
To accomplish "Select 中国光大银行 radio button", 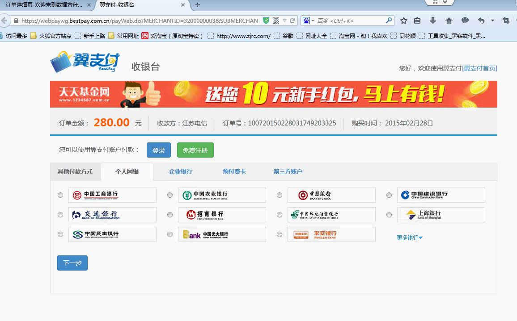I will (x=170, y=234).
